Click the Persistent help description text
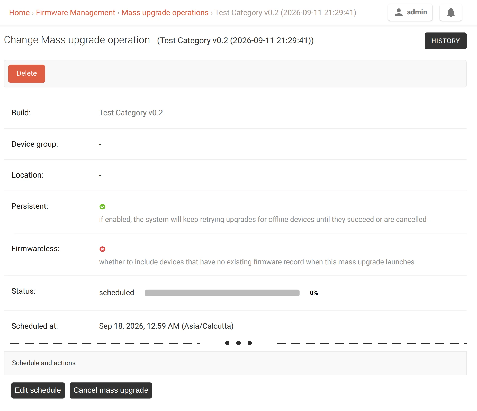Screen dimensions: 477x411 coord(263,219)
